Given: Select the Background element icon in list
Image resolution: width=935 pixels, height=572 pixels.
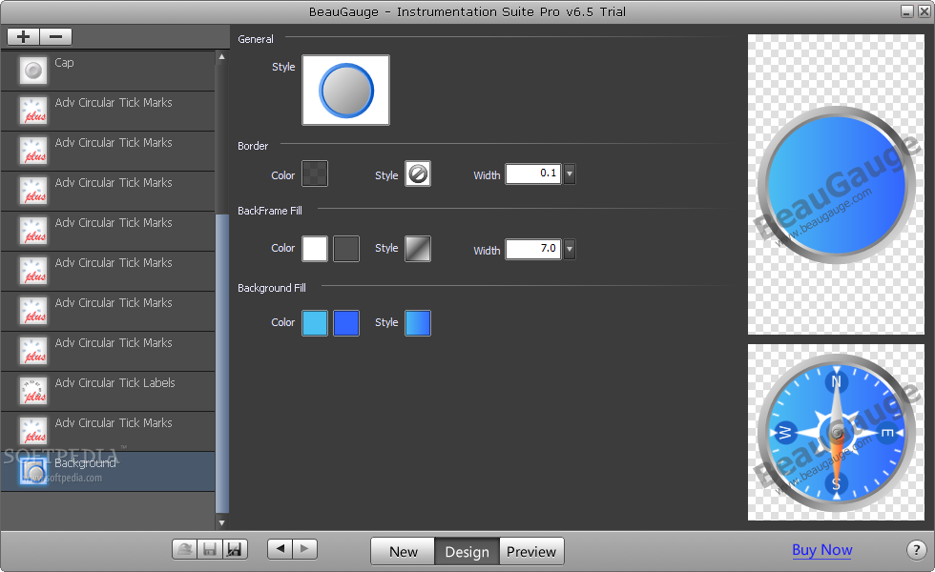Looking at the screenshot, I should click(x=33, y=471).
